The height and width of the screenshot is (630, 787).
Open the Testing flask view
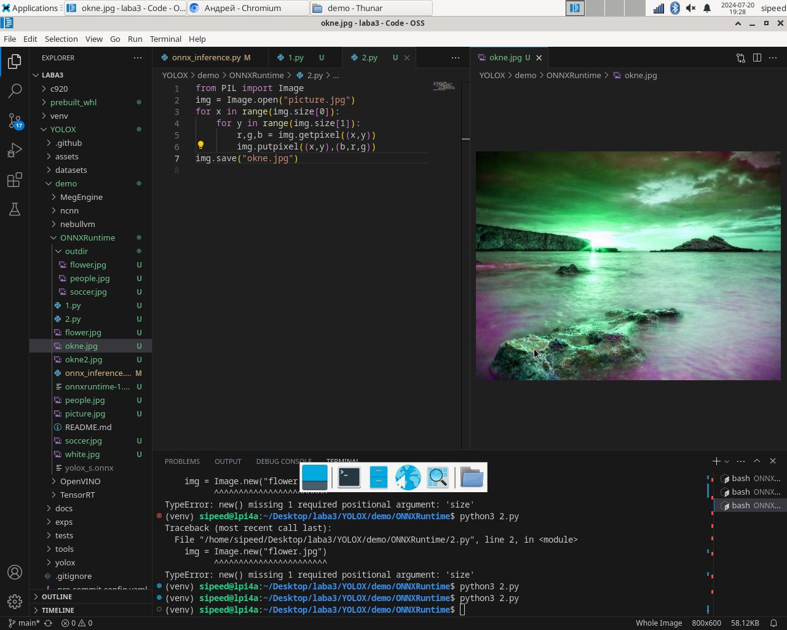point(15,210)
